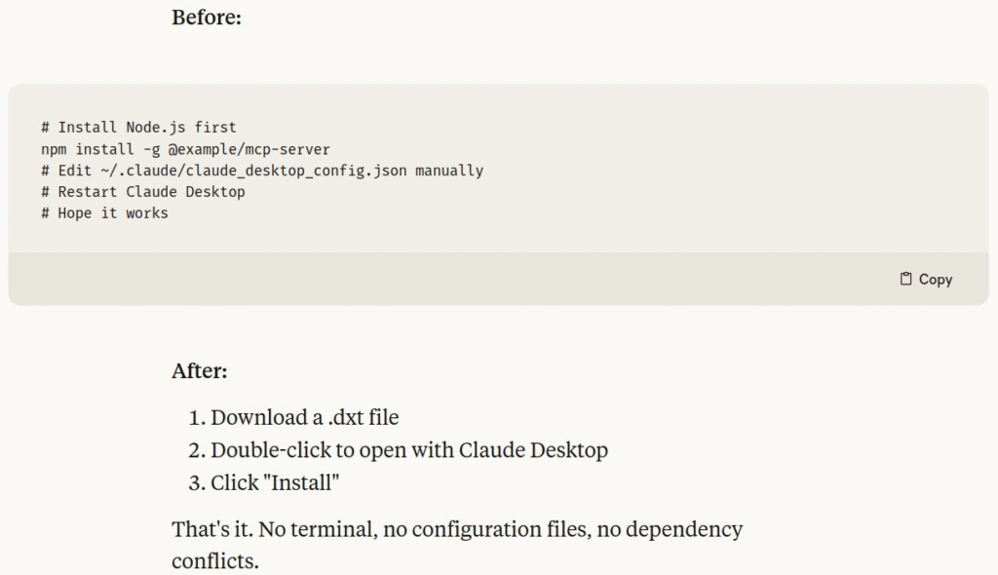The height and width of the screenshot is (575, 998).
Task: Copy the code block contents
Action: (x=926, y=279)
